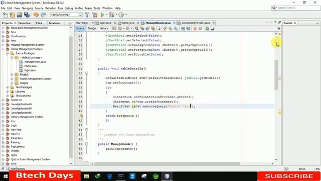Click the Find Next Occurrence icon
The width and height of the screenshot is (321, 181).
point(147,29)
